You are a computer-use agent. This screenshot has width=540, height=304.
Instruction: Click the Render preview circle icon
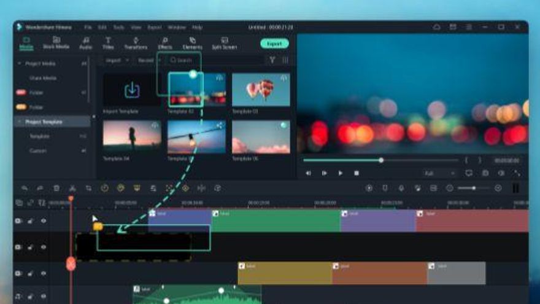pyautogui.click(x=369, y=188)
